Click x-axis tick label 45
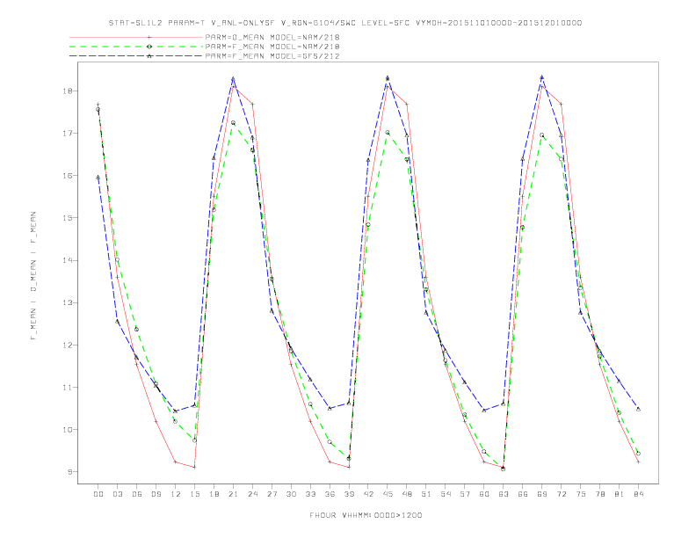Image resolution: width=696 pixels, height=538 pixels. (x=388, y=494)
